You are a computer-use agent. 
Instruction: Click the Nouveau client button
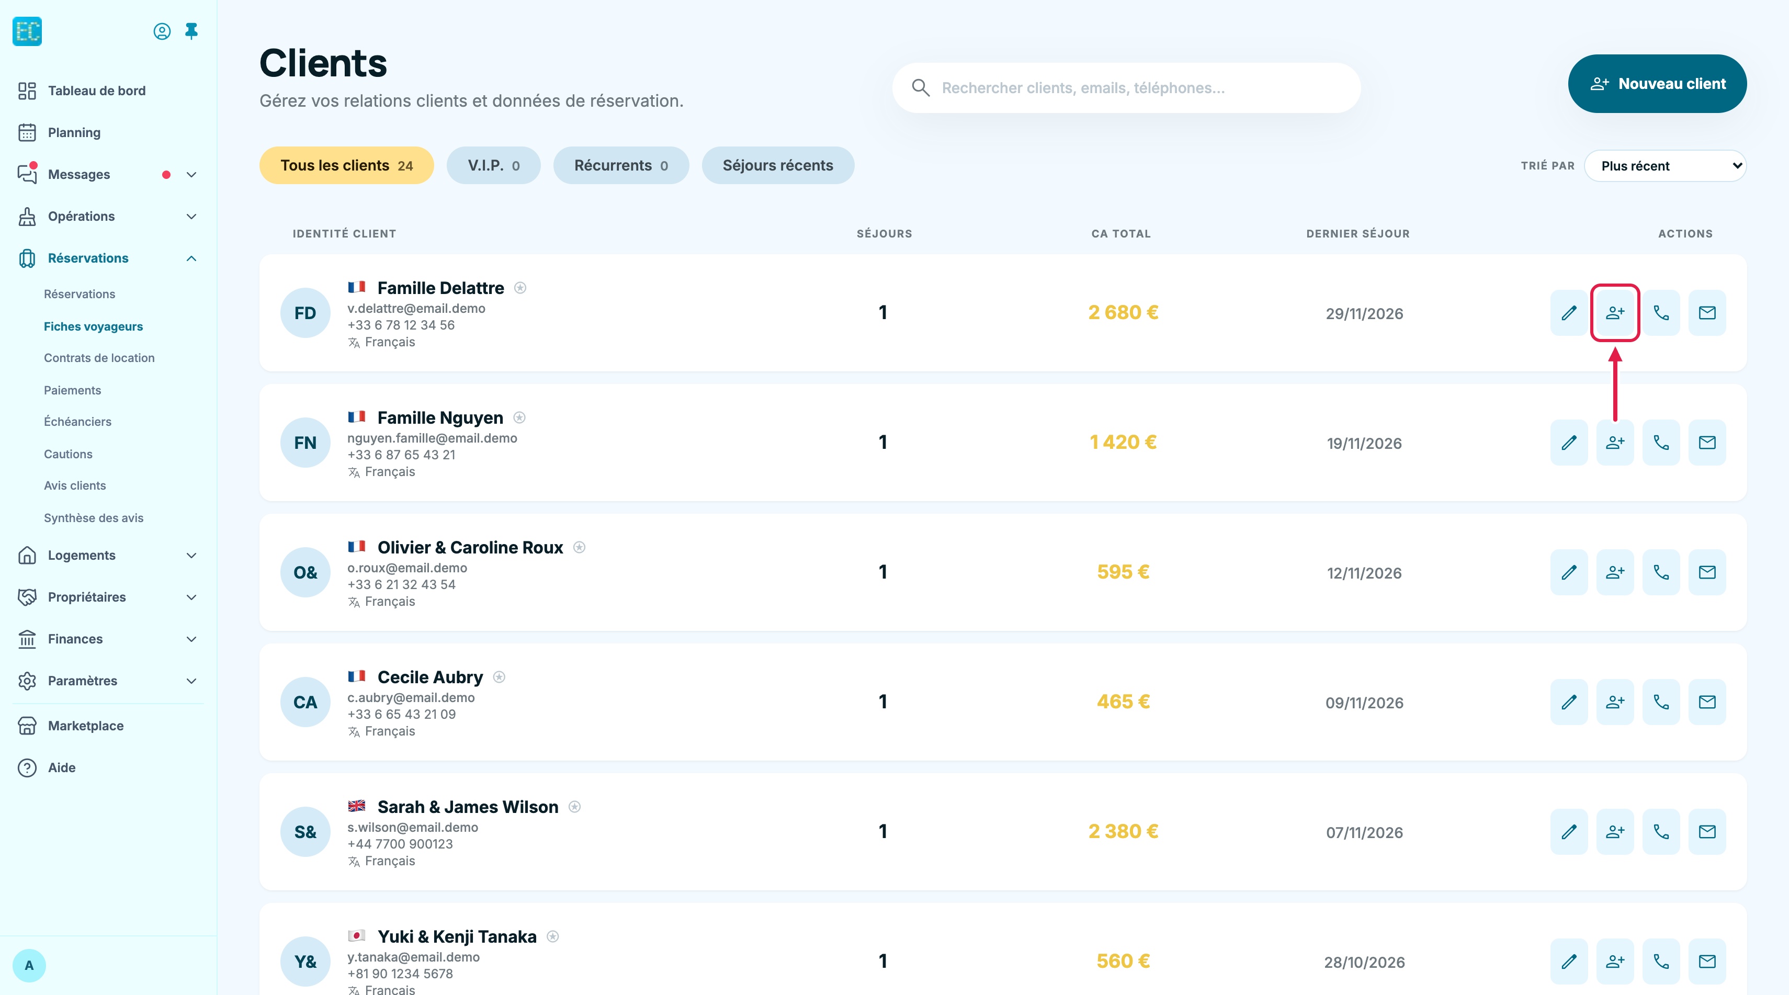tap(1657, 83)
